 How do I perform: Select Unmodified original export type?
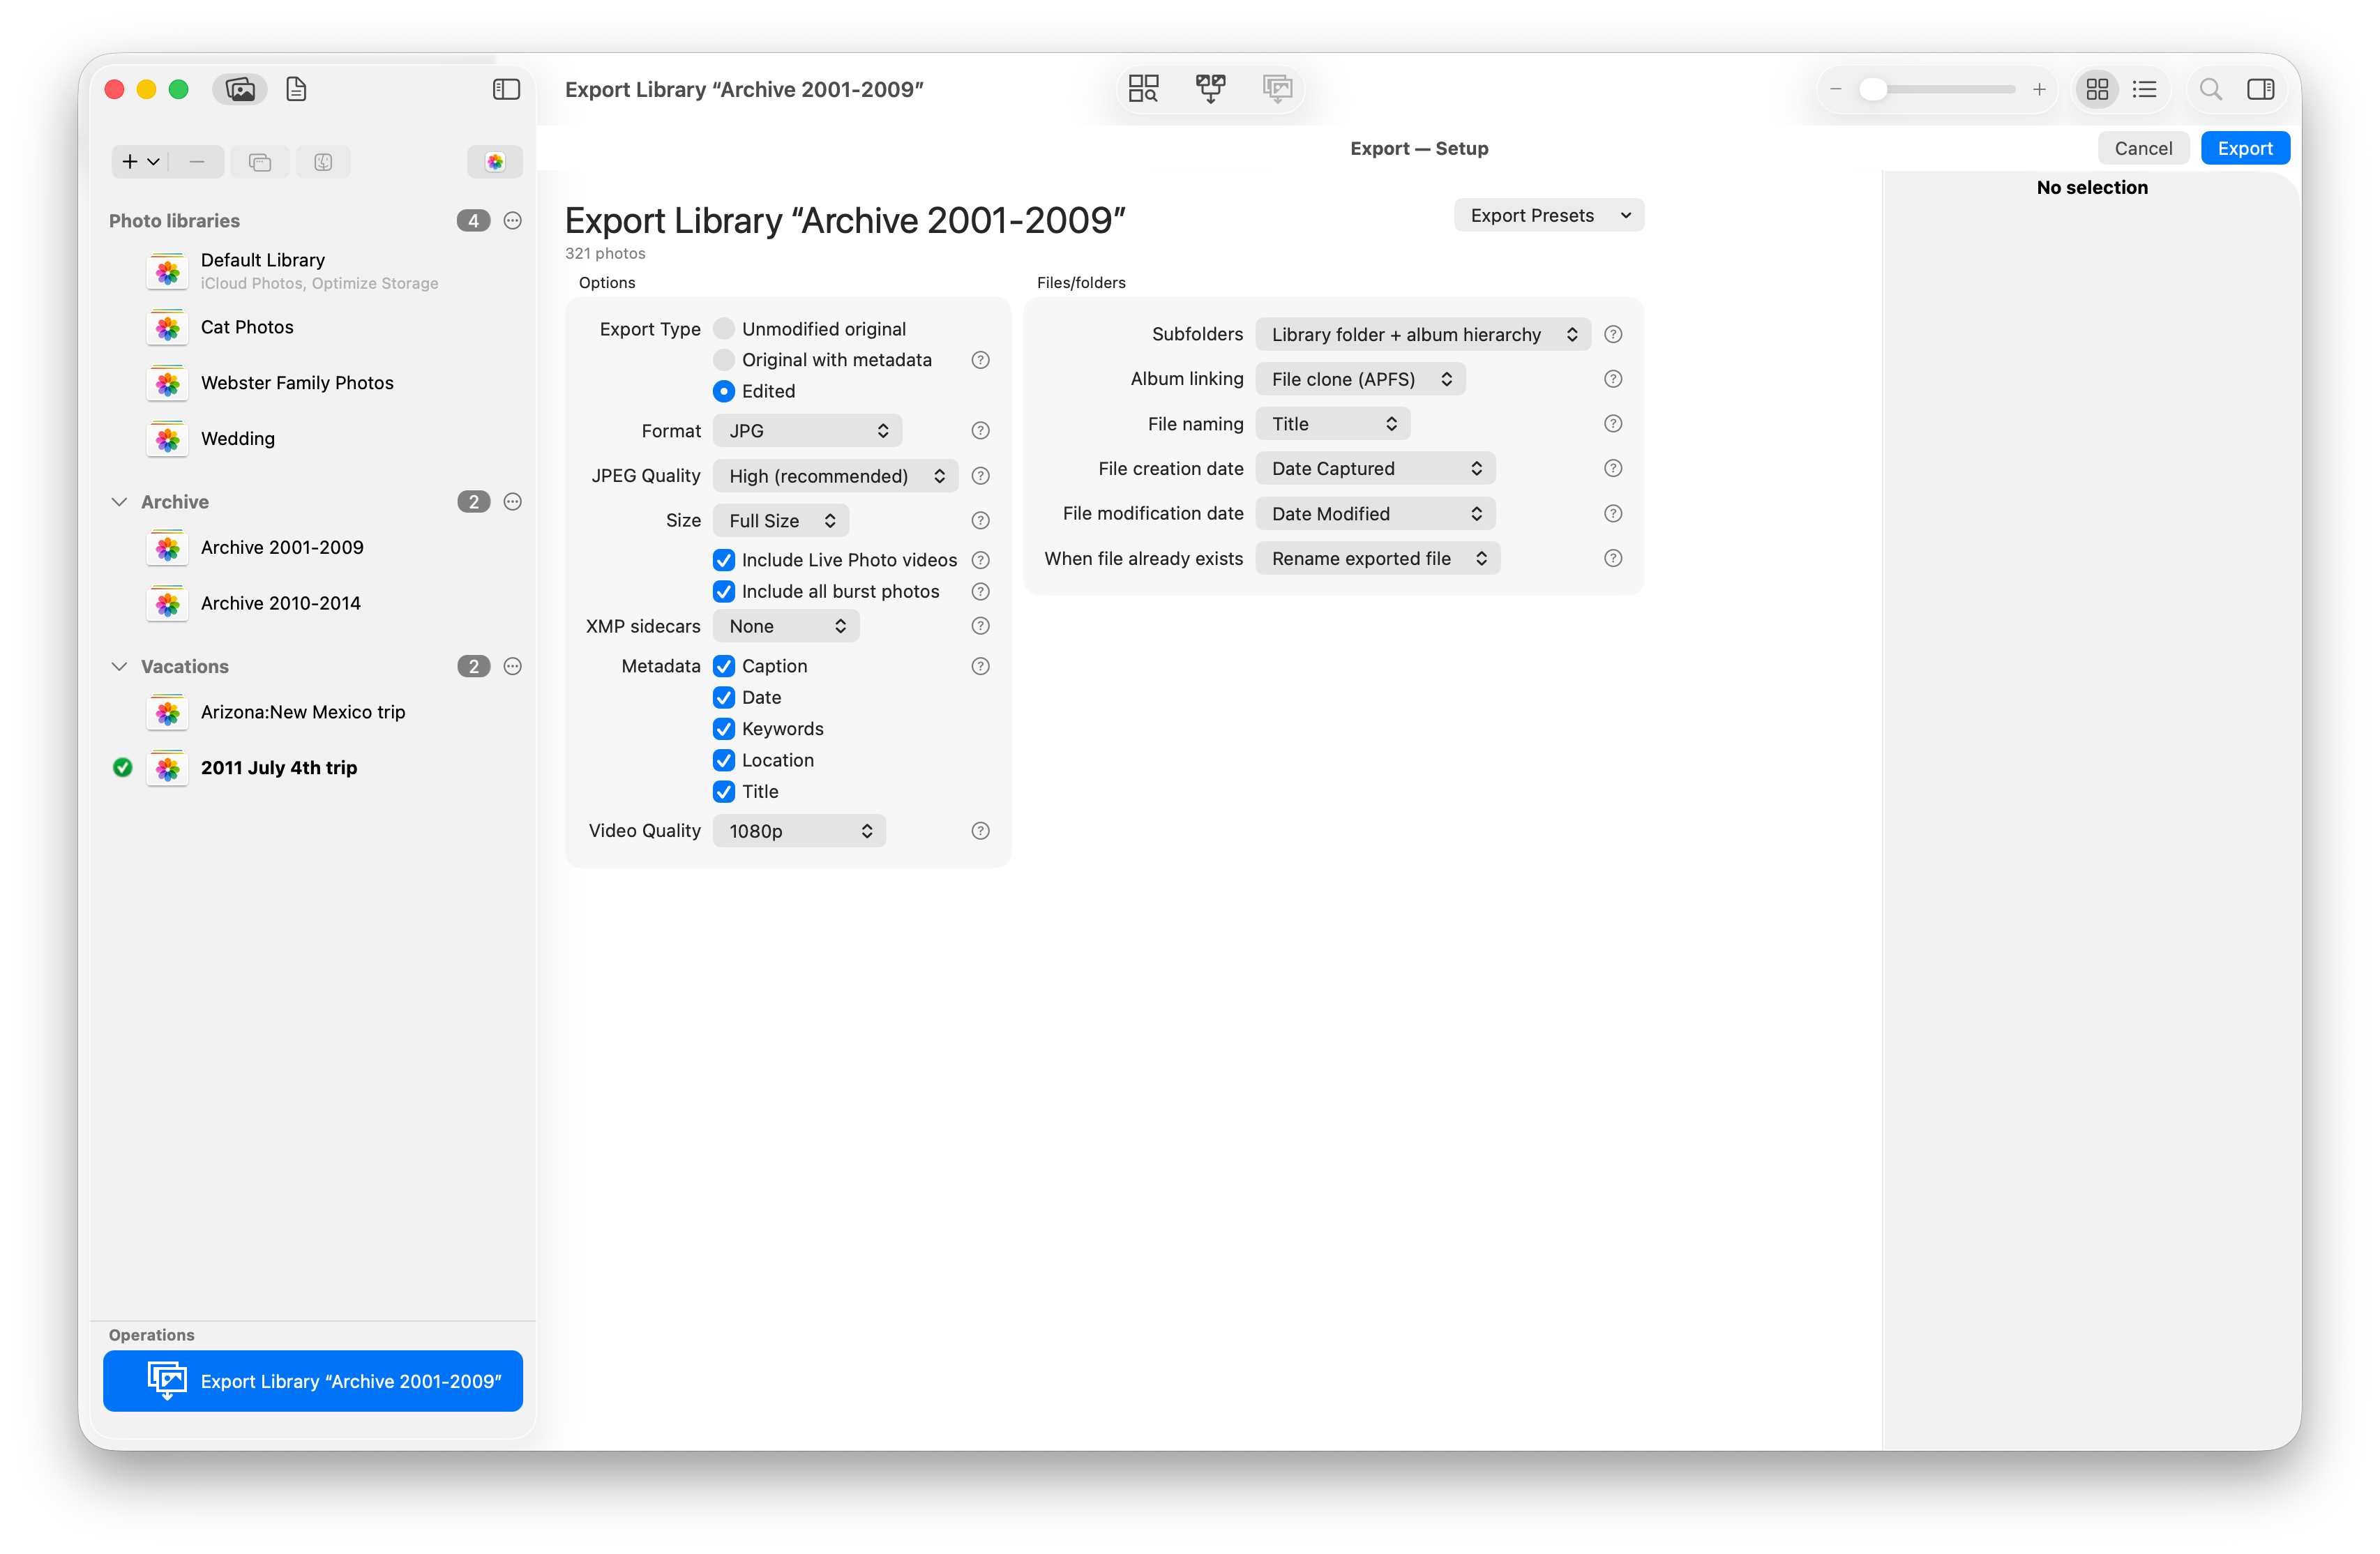tap(724, 329)
